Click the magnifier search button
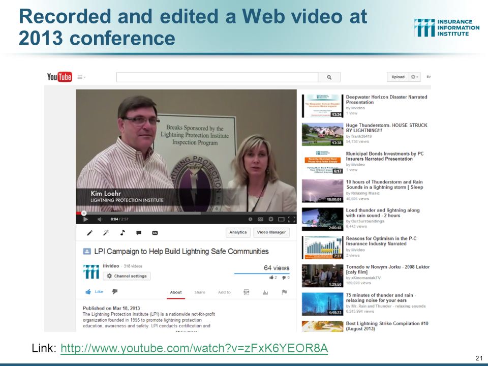 (x=329, y=77)
